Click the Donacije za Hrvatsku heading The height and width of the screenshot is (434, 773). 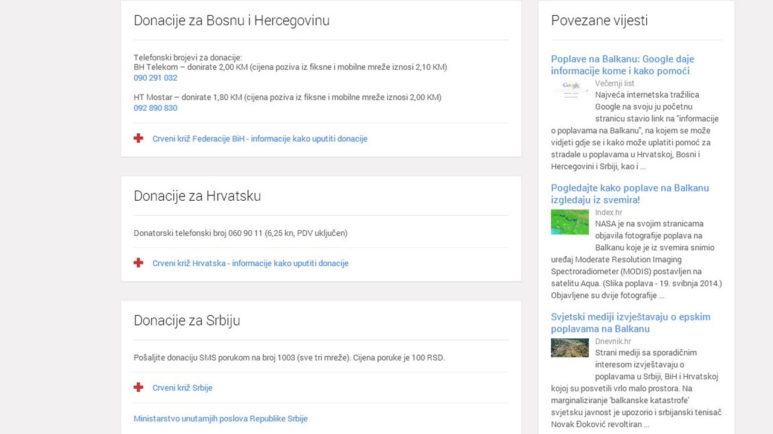point(197,196)
